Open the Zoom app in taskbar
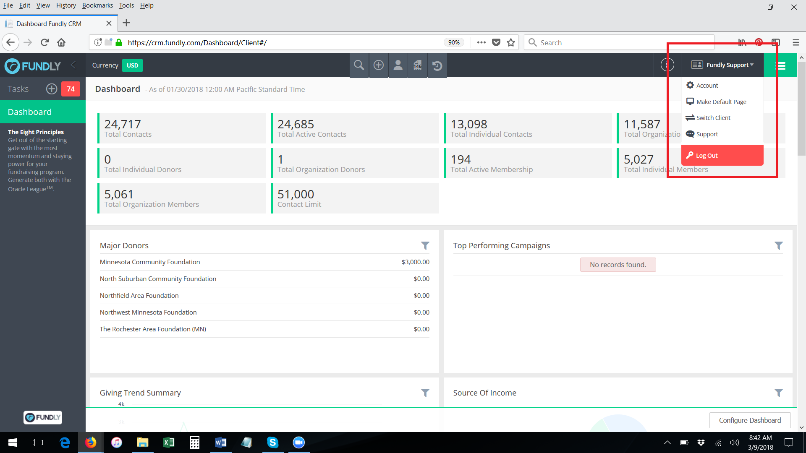The height and width of the screenshot is (453, 806). 299,443
